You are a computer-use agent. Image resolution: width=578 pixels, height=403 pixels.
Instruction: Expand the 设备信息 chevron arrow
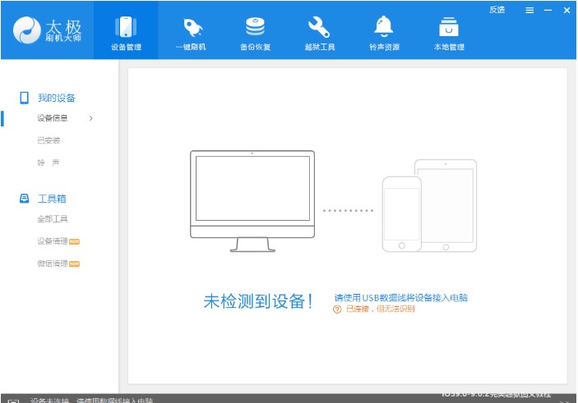90,118
